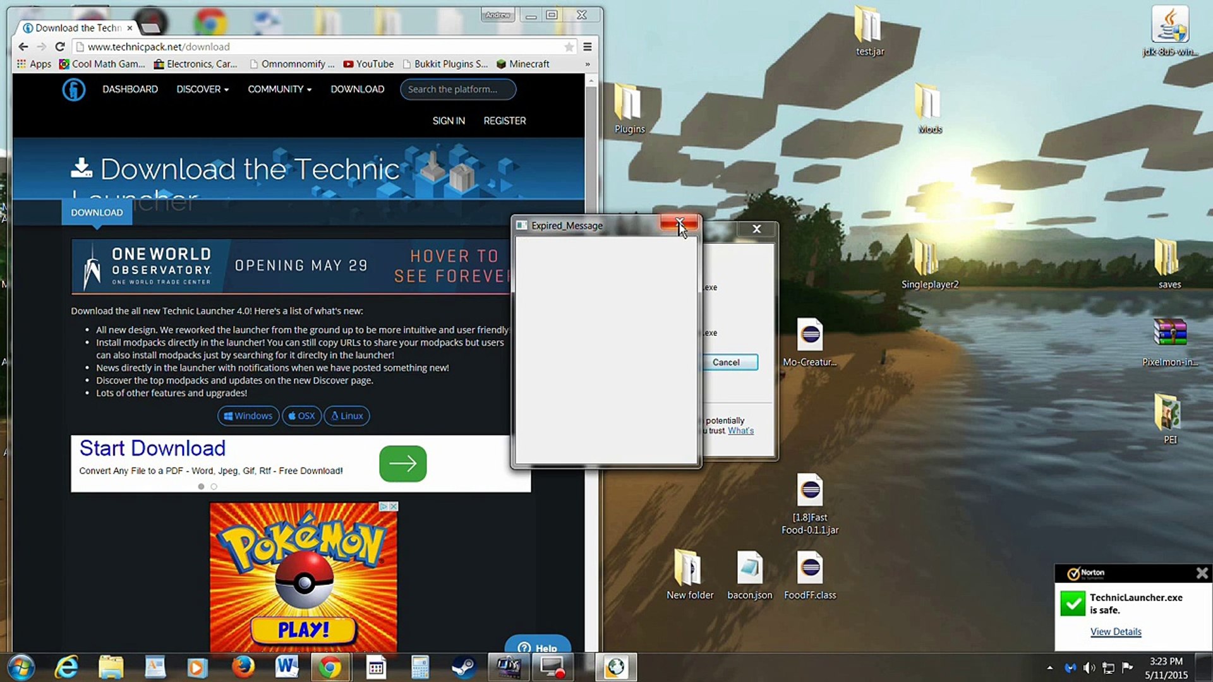Expand the DISCOVER dropdown menu
This screenshot has height=682, width=1213.
tap(202, 89)
